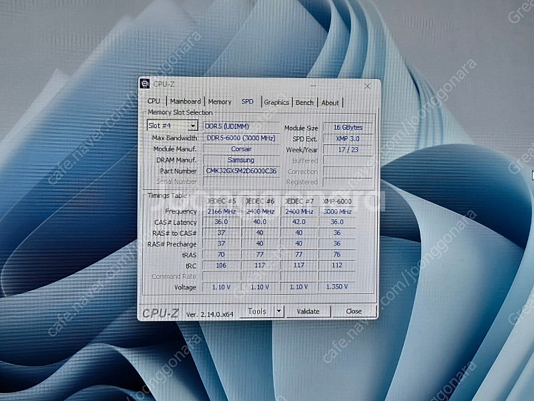Click the empty Correction field
This screenshot has height=401, width=534.
click(x=348, y=172)
